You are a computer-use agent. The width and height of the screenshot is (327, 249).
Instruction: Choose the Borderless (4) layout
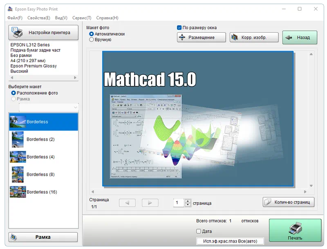[43, 157]
